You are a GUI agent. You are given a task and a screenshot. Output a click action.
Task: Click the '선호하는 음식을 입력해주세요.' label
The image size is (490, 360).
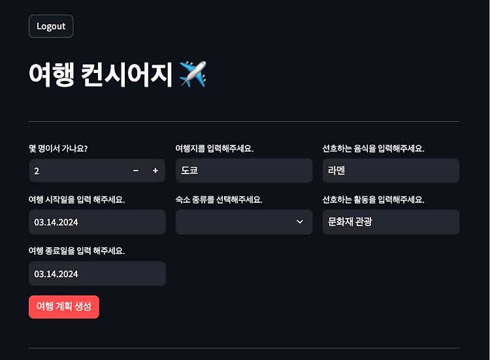pos(373,149)
